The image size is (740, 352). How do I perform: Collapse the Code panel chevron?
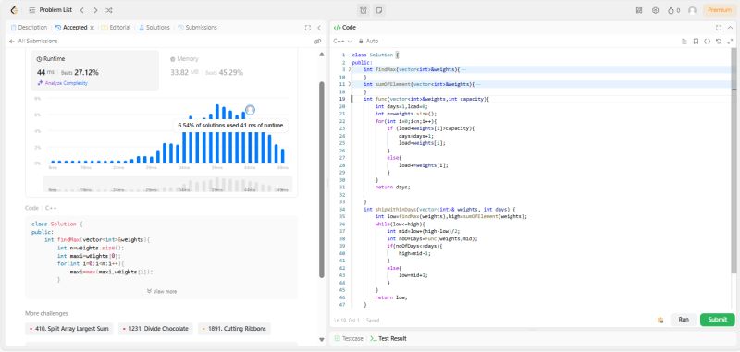coord(730,28)
